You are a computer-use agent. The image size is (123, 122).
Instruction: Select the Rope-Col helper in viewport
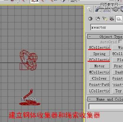pos(29,98)
